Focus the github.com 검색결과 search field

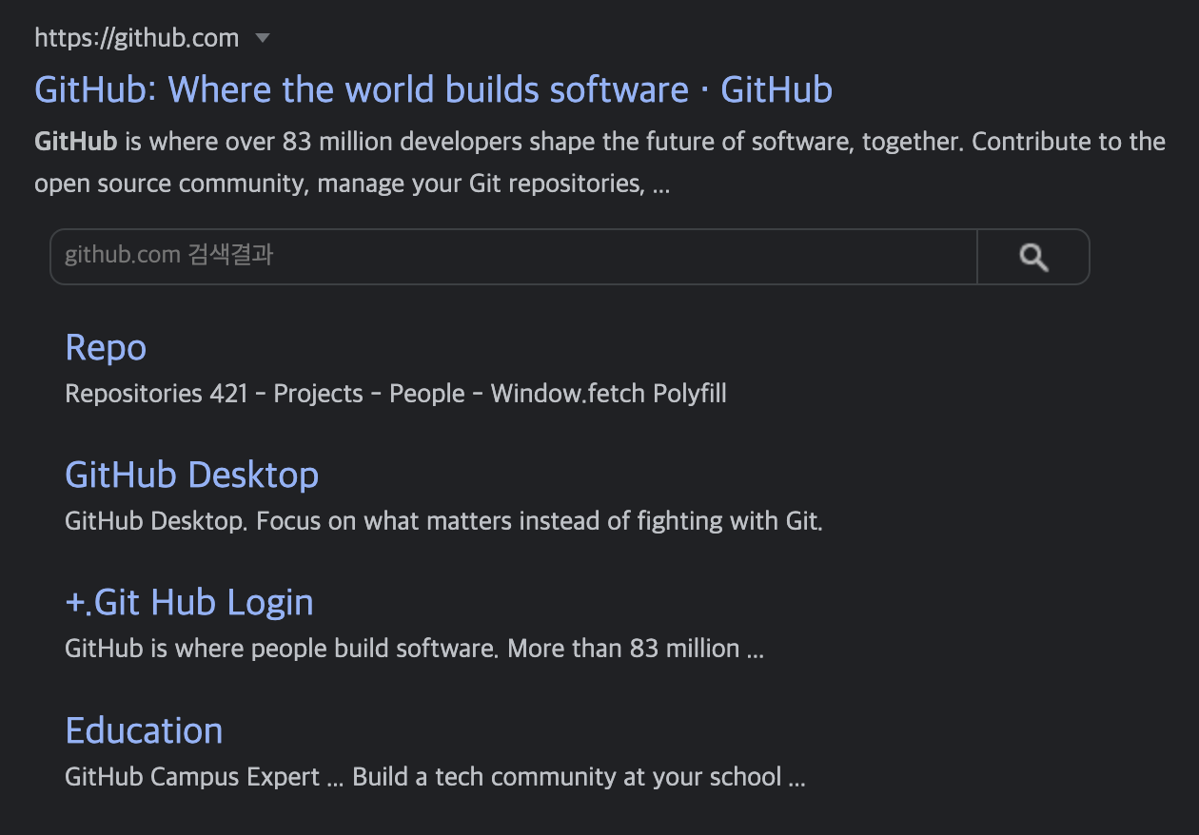(514, 256)
